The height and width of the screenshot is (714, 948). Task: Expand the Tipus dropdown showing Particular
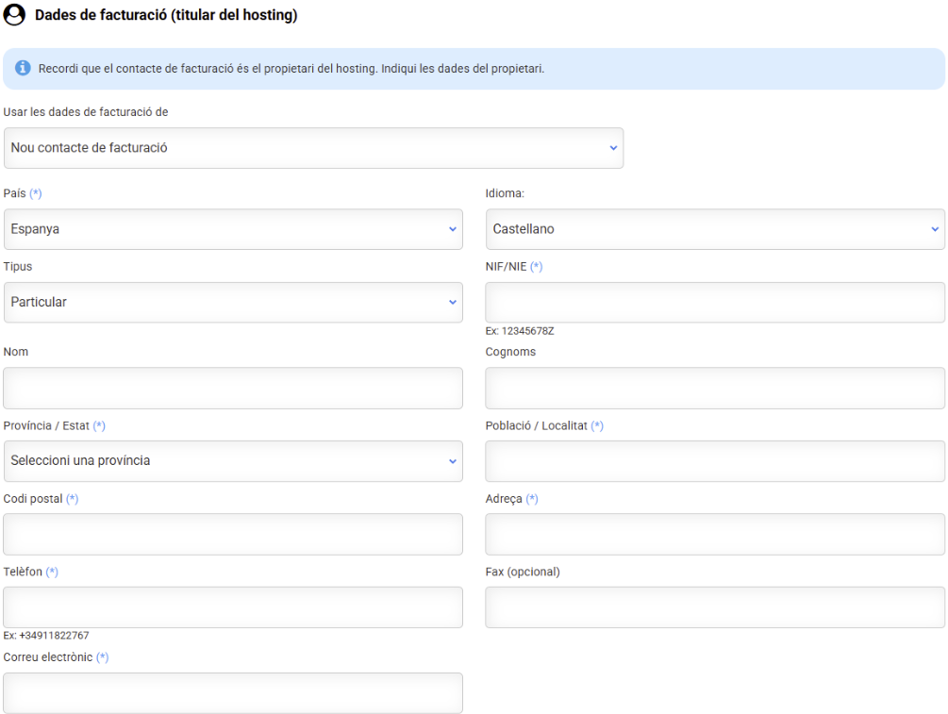(233, 303)
